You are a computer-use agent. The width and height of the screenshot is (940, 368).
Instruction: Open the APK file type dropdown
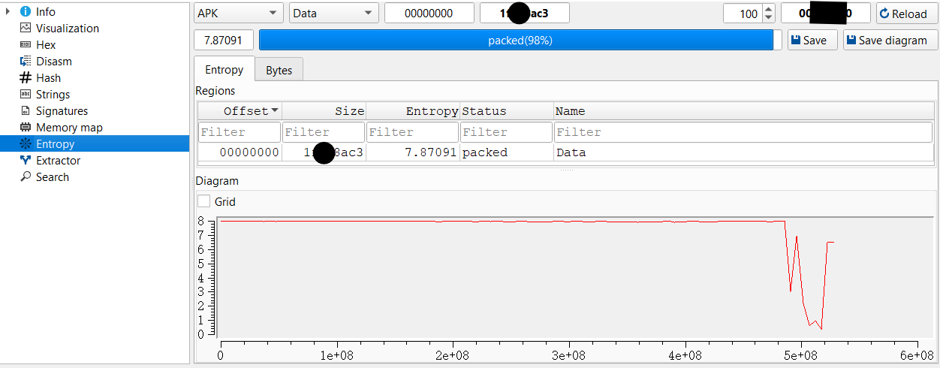[x=238, y=14]
